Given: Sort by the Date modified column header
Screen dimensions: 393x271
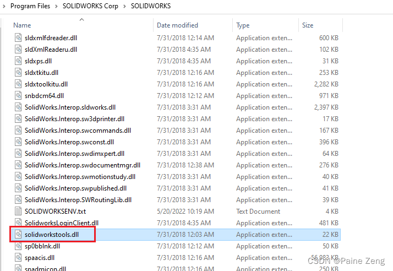Looking at the screenshot, I should coord(177,25).
